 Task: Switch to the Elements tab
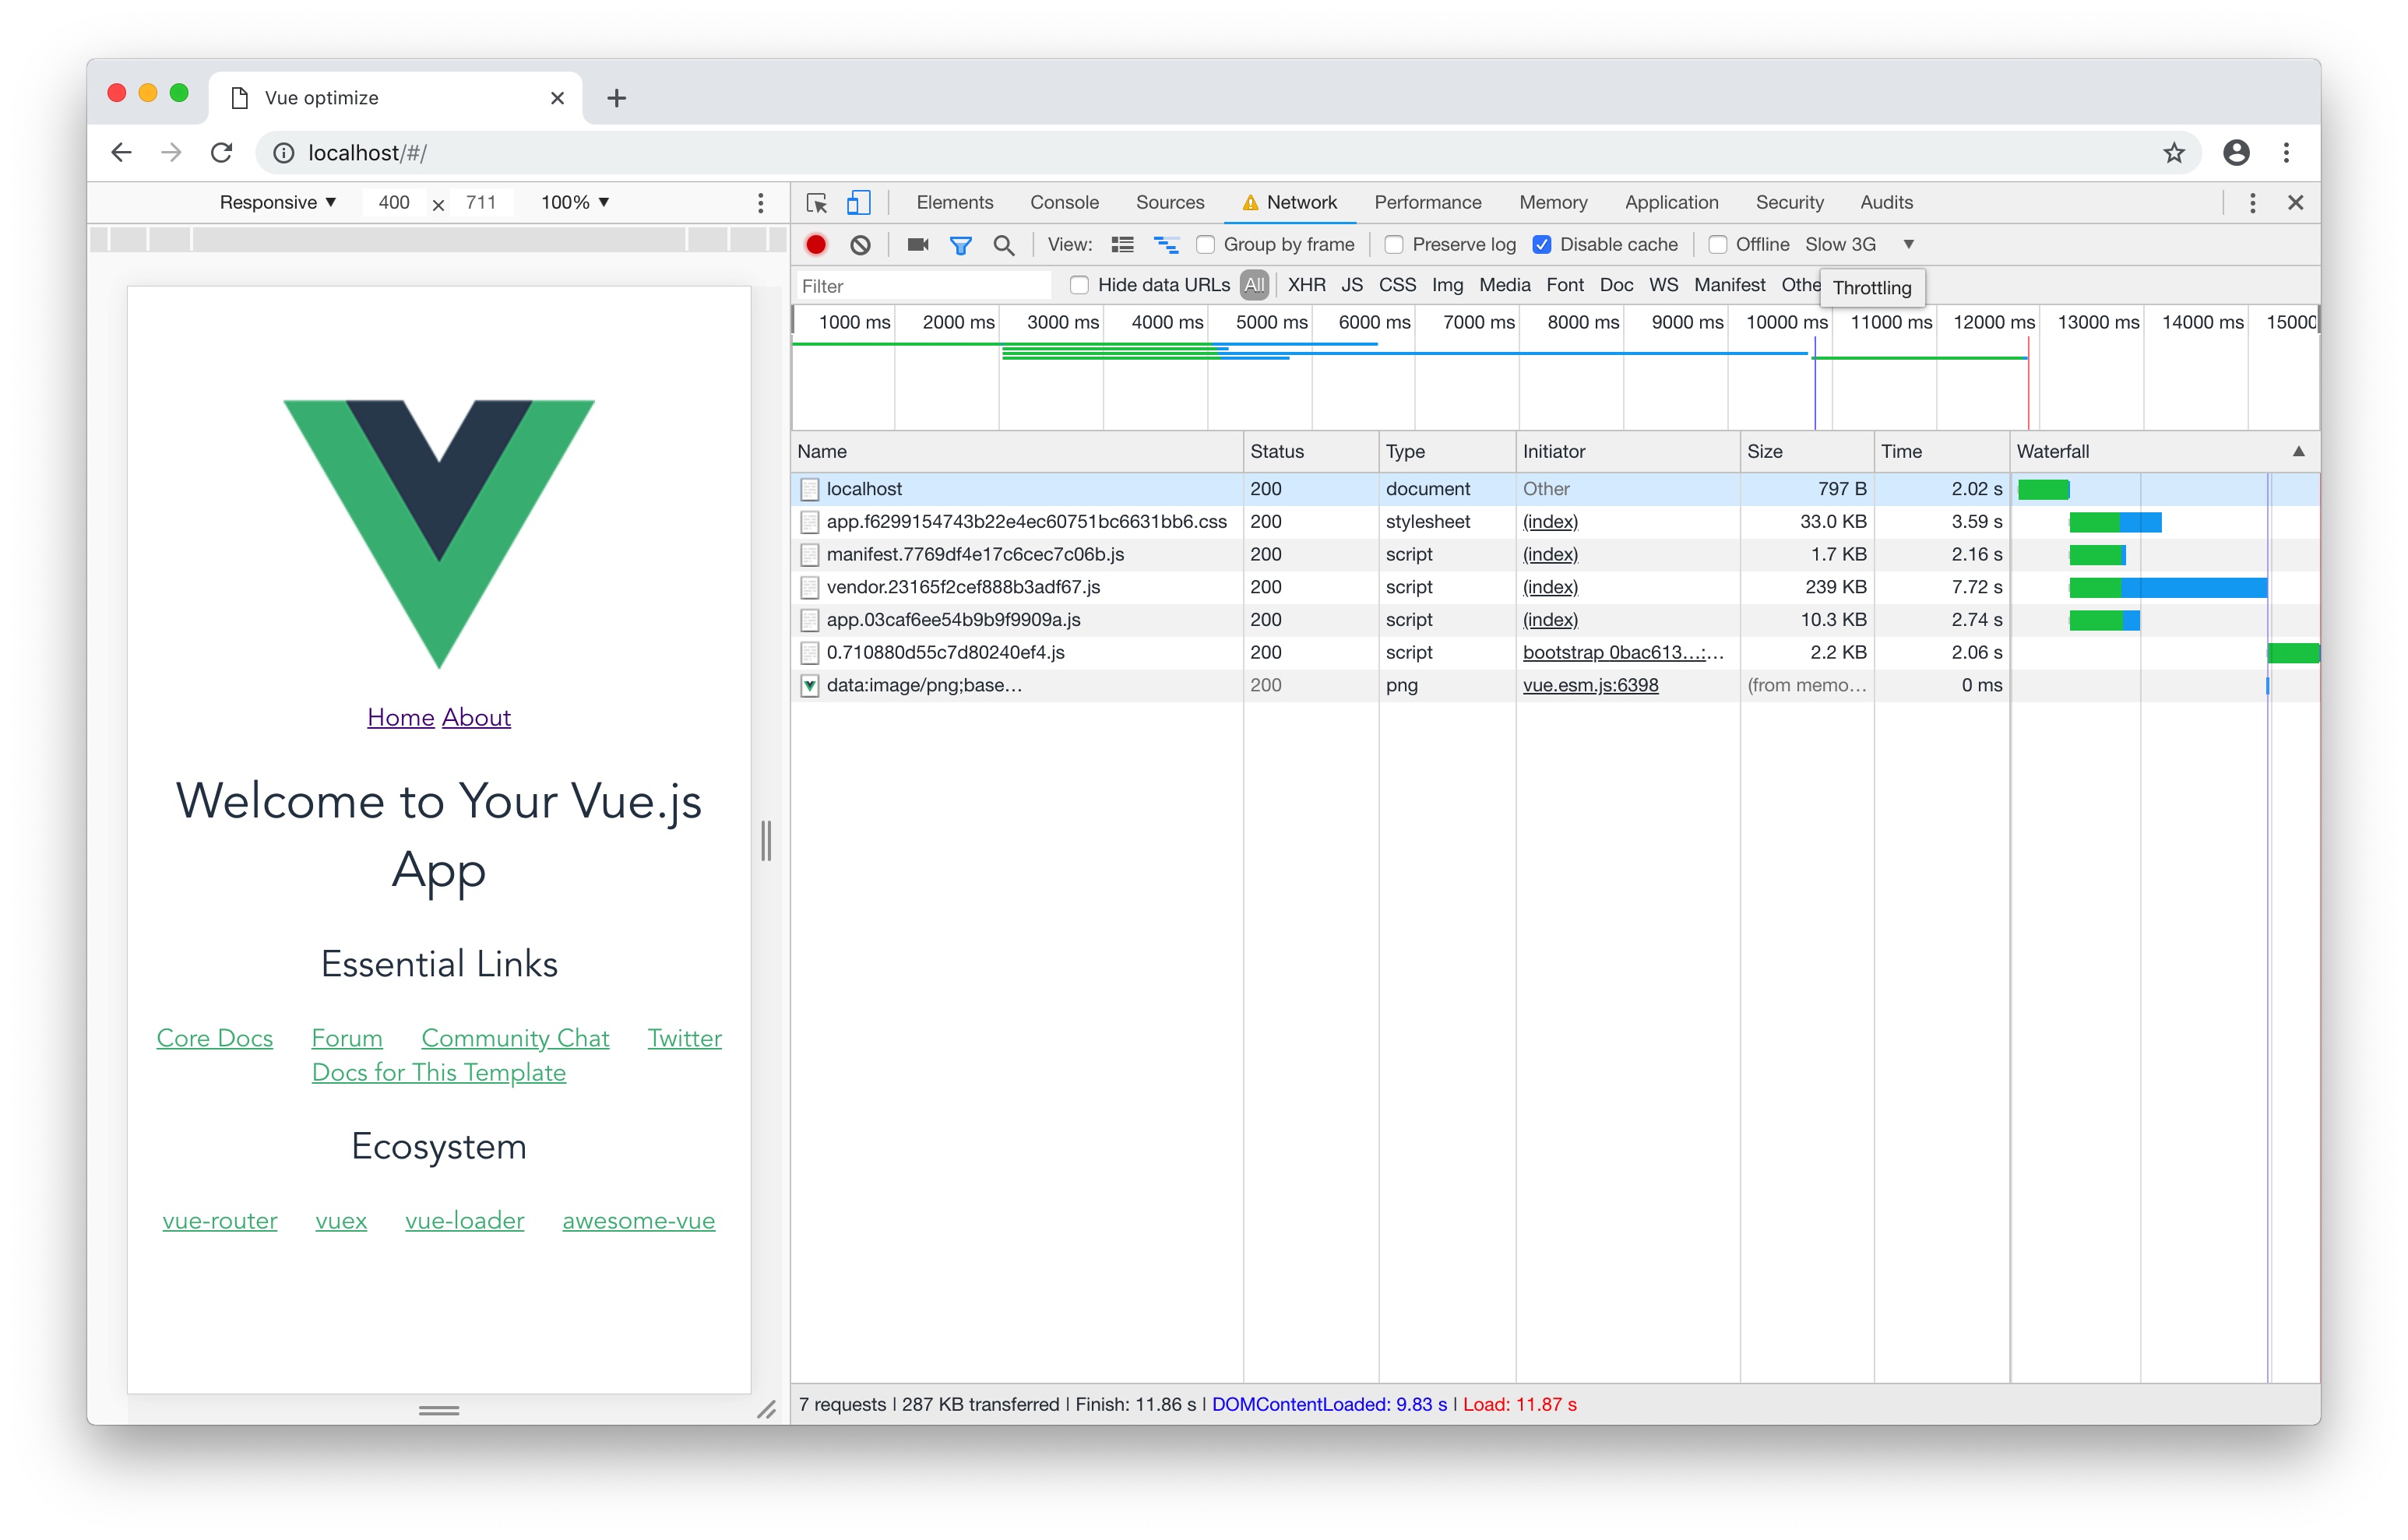tap(955, 203)
